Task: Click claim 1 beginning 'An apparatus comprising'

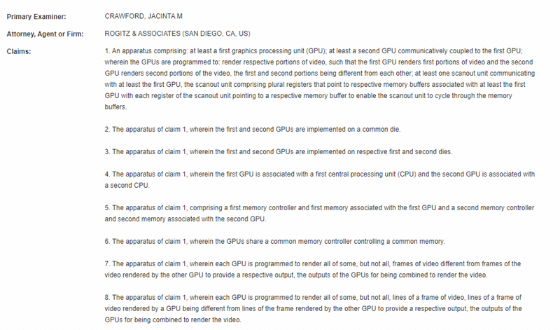Action: [x=320, y=78]
